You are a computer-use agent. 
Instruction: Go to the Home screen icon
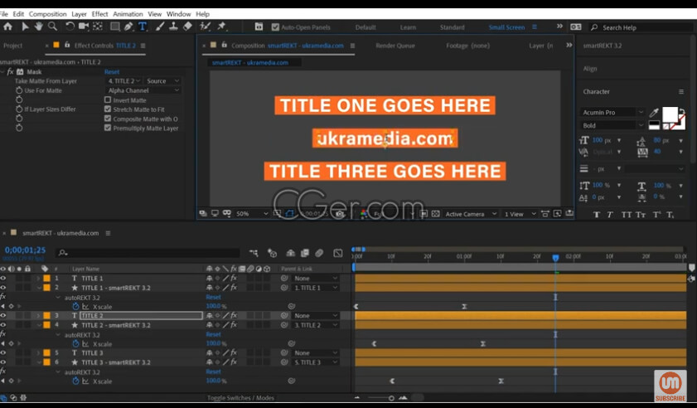click(7, 27)
